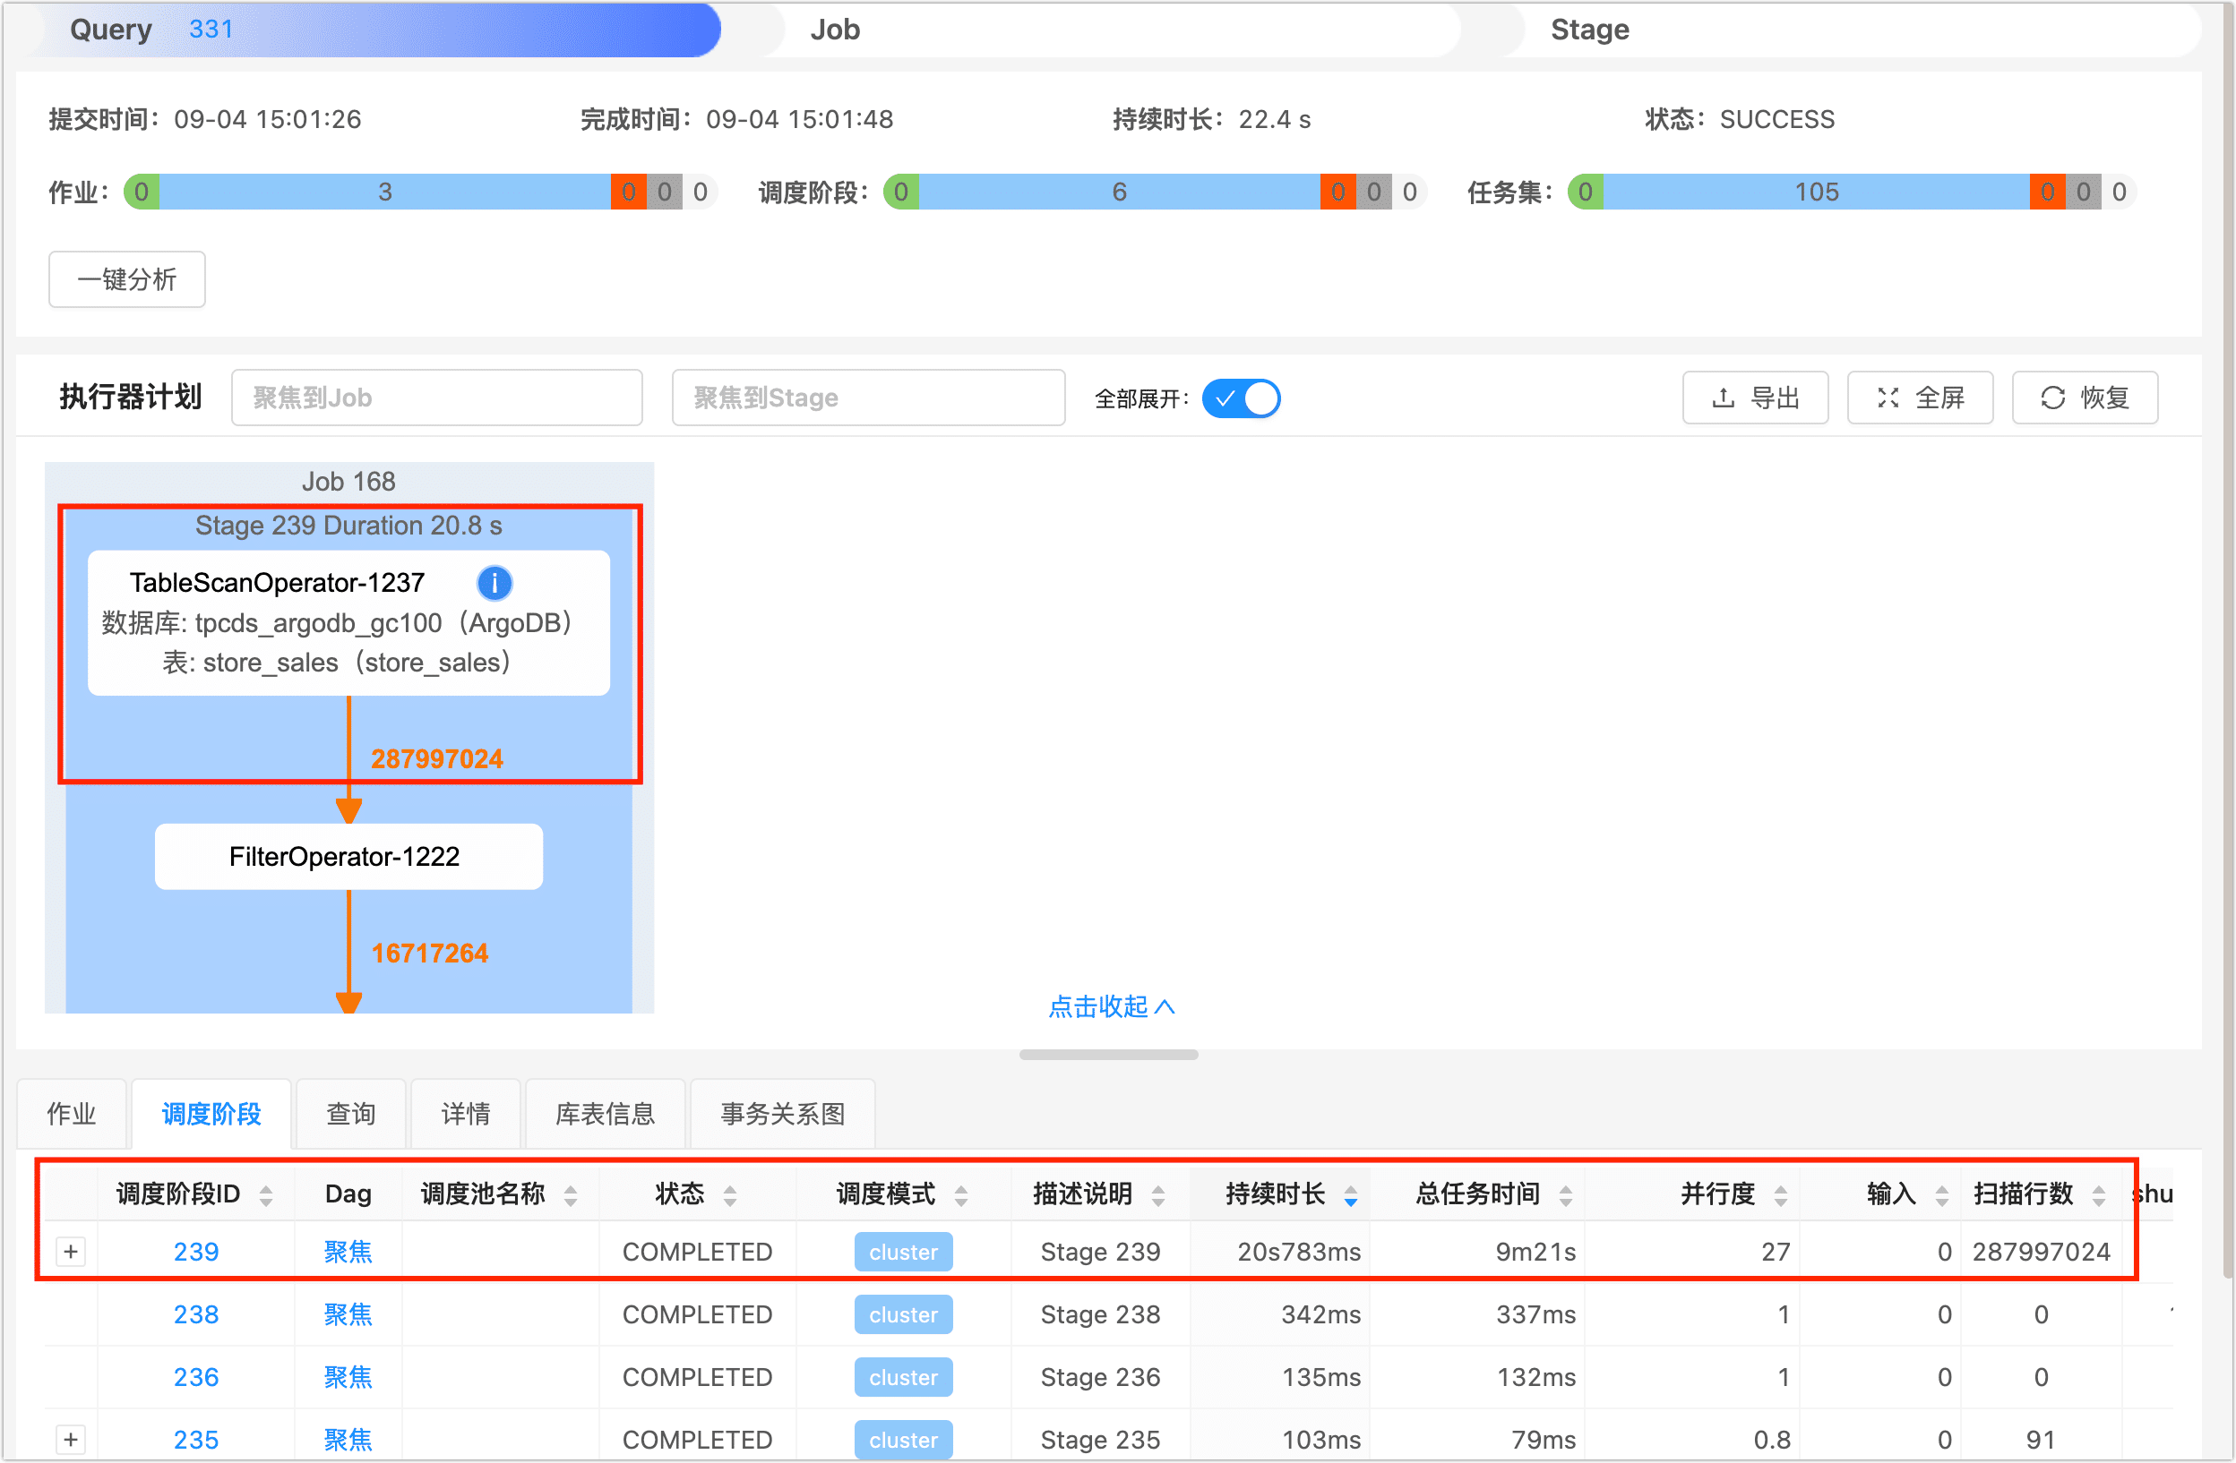This screenshot has height=1463, width=2236.
Task: Click the Job 168 header
Action: click(x=348, y=482)
